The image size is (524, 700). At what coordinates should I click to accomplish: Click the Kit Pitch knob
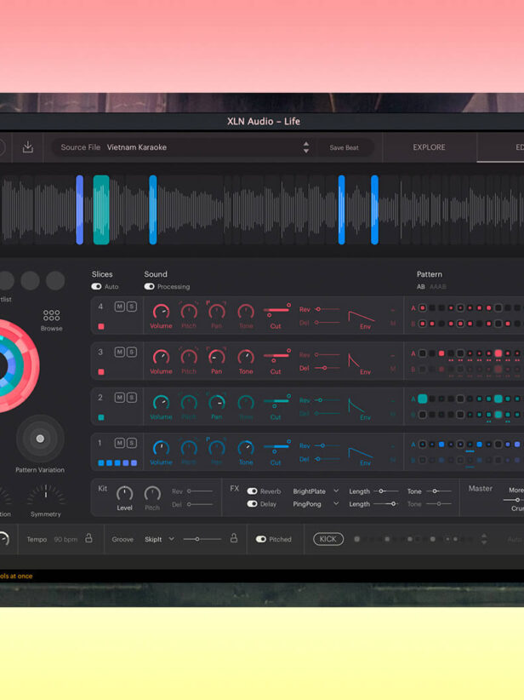click(152, 493)
